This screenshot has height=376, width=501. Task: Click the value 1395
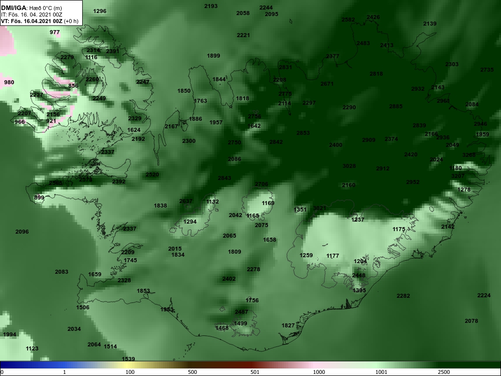pos(359,290)
